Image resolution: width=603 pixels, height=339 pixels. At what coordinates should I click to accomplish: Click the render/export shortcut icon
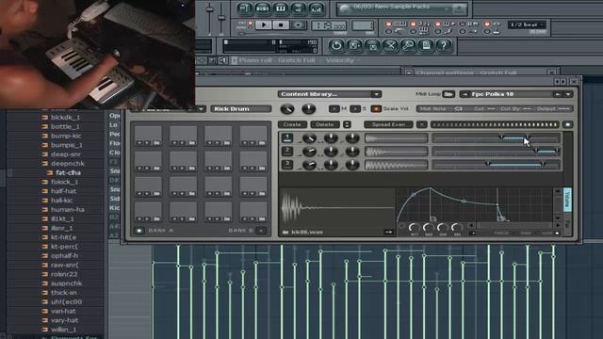tap(372, 46)
